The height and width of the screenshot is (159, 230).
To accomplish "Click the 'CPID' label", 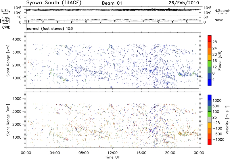I will (6, 27).
